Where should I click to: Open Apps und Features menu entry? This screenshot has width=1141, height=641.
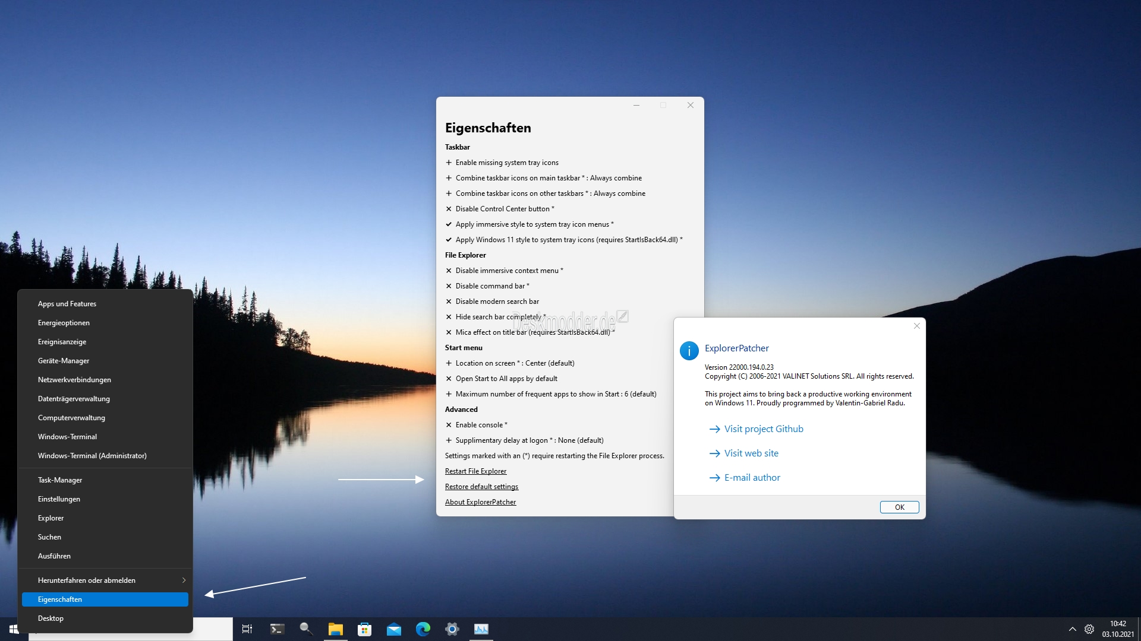[105, 304]
